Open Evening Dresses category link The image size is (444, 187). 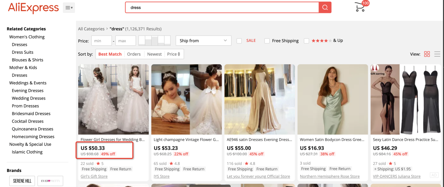[28, 91]
